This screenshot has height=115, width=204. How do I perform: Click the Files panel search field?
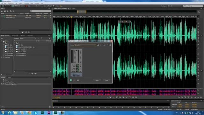click(x=40, y=11)
